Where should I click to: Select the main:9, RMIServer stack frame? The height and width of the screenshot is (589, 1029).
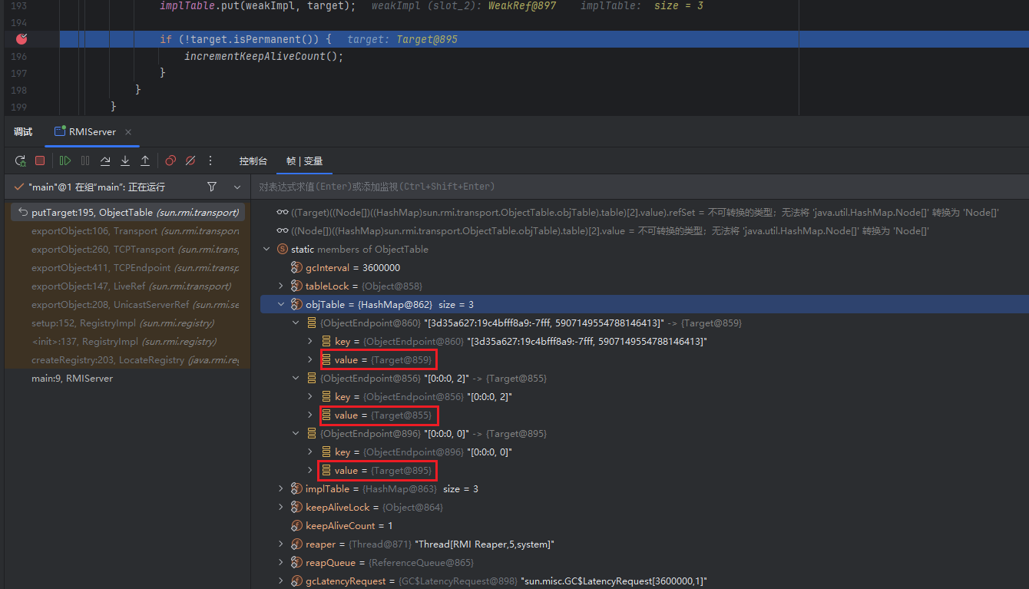(71, 379)
